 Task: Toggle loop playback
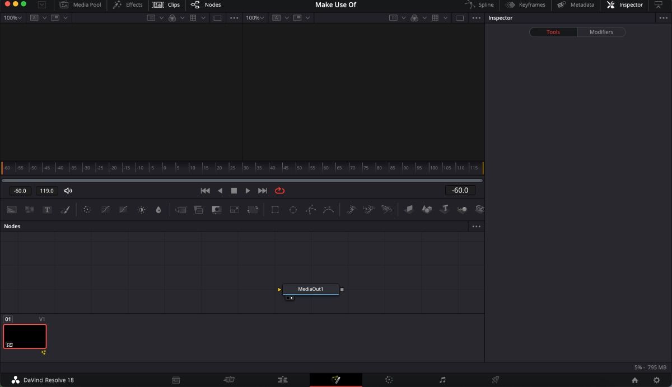click(279, 190)
